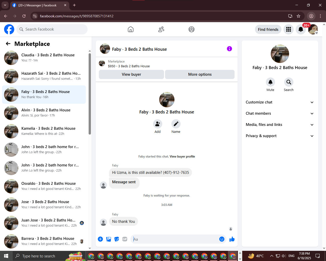The height and width of the screenshot is (261, 326).
Task: Open the Facebook logo home link
Action: click(x=9, y=29)
